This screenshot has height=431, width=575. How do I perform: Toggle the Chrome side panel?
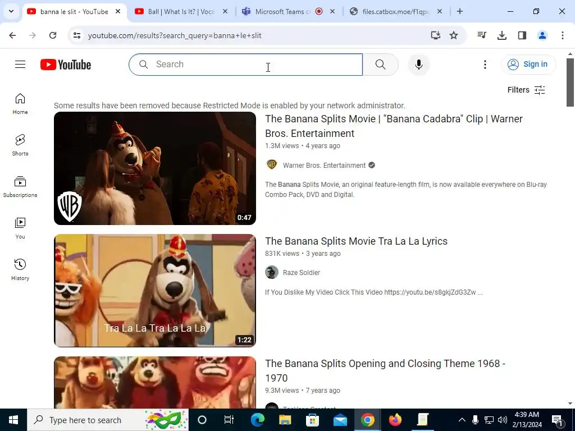pos(522,35)
